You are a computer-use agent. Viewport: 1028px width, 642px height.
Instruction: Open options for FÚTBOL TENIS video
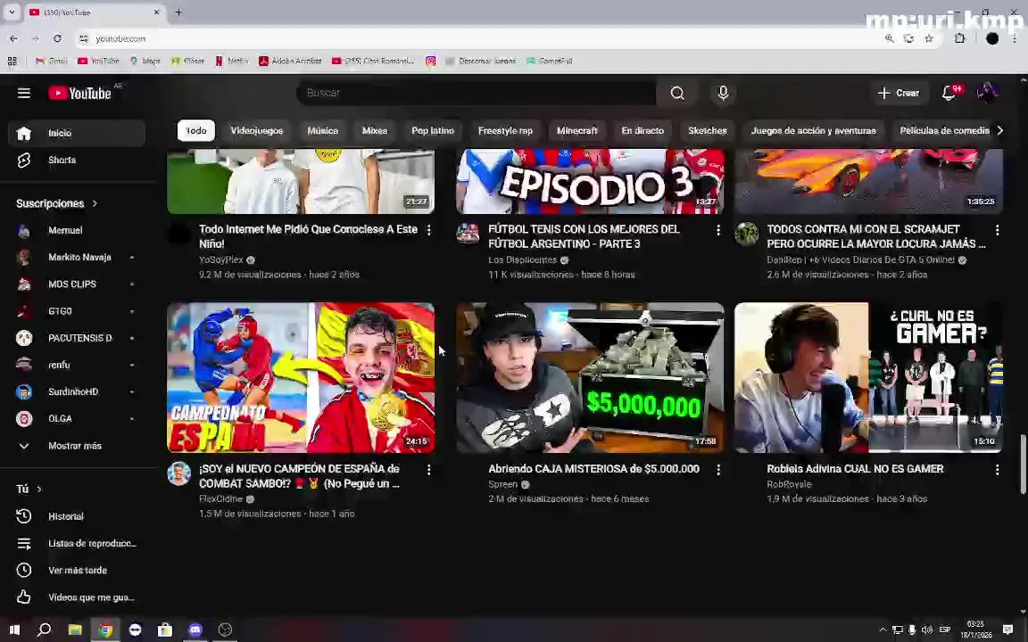click(x=717, y=230)
